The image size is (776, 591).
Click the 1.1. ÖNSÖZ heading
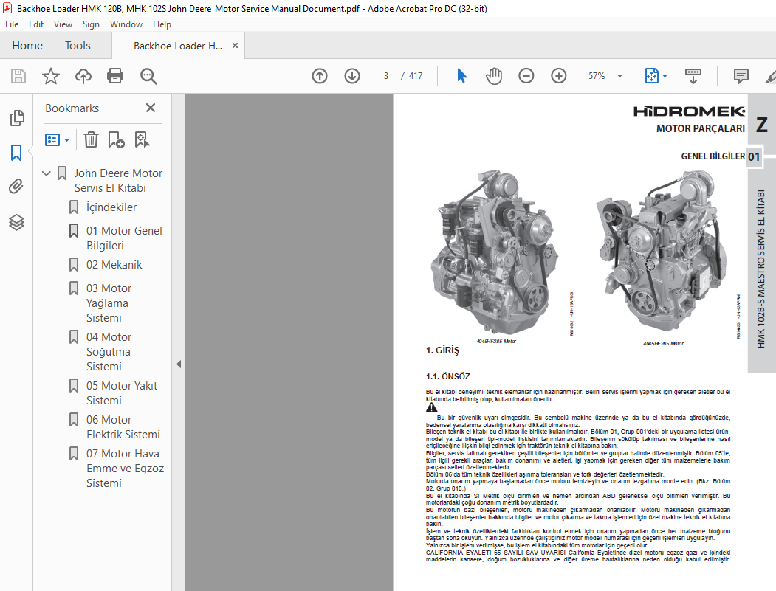coord(448,376)
